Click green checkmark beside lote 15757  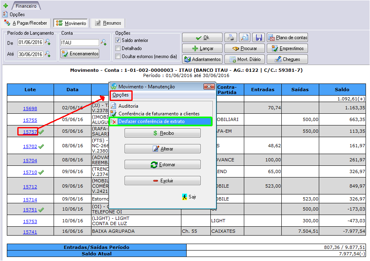41,132
